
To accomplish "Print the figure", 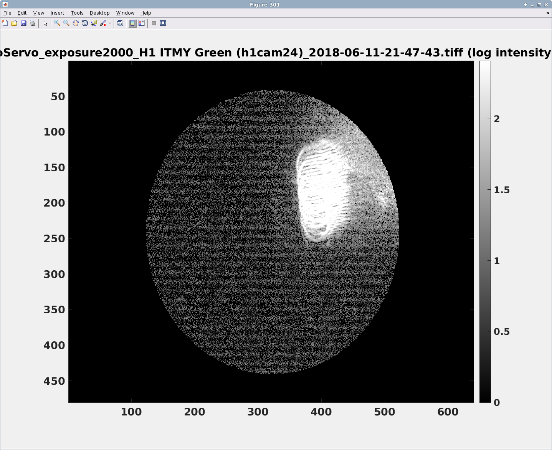I will 33,23.
